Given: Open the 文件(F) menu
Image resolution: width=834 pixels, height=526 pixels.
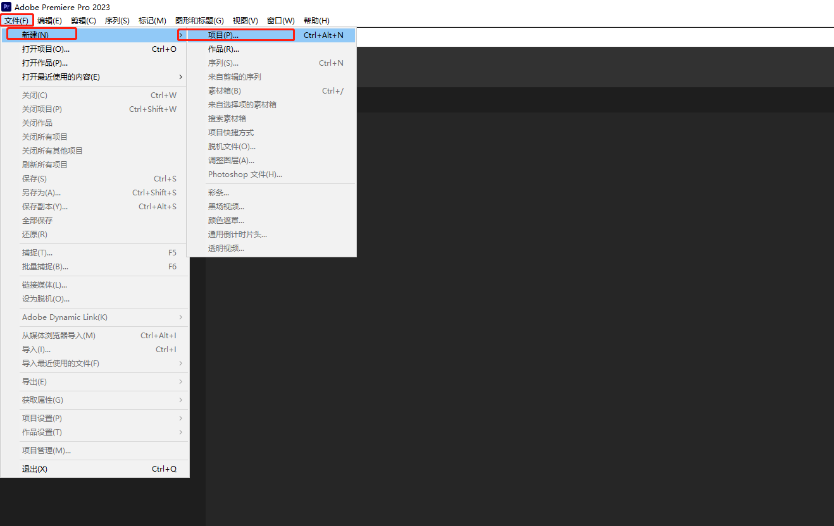Looking at the screenshot, I should tap(16, 21).
